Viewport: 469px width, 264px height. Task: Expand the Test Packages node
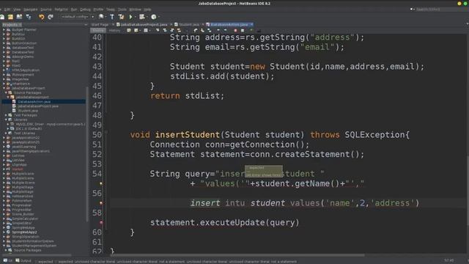[6, 115]
